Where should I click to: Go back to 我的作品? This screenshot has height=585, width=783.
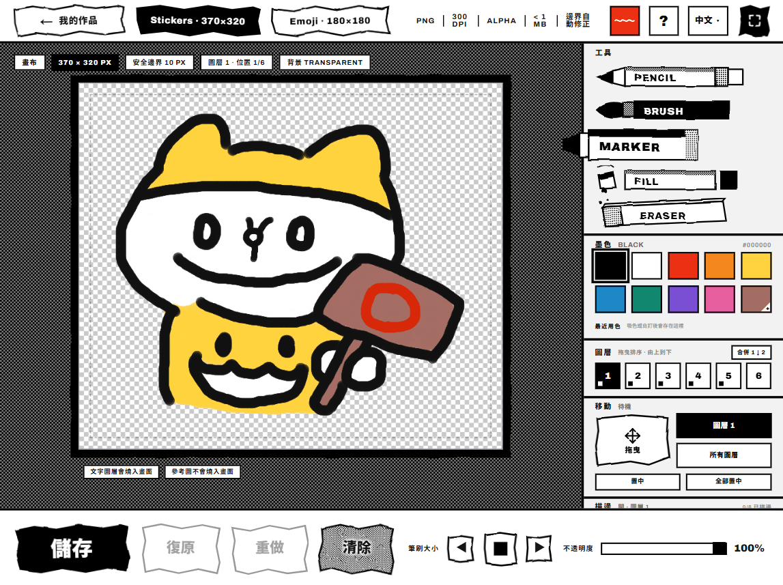coord(70,21)
